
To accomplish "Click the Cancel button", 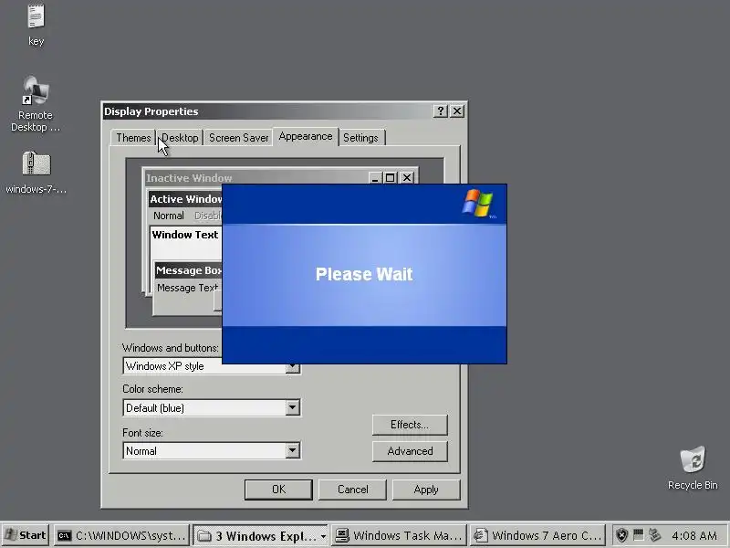I will pos(352,490).
